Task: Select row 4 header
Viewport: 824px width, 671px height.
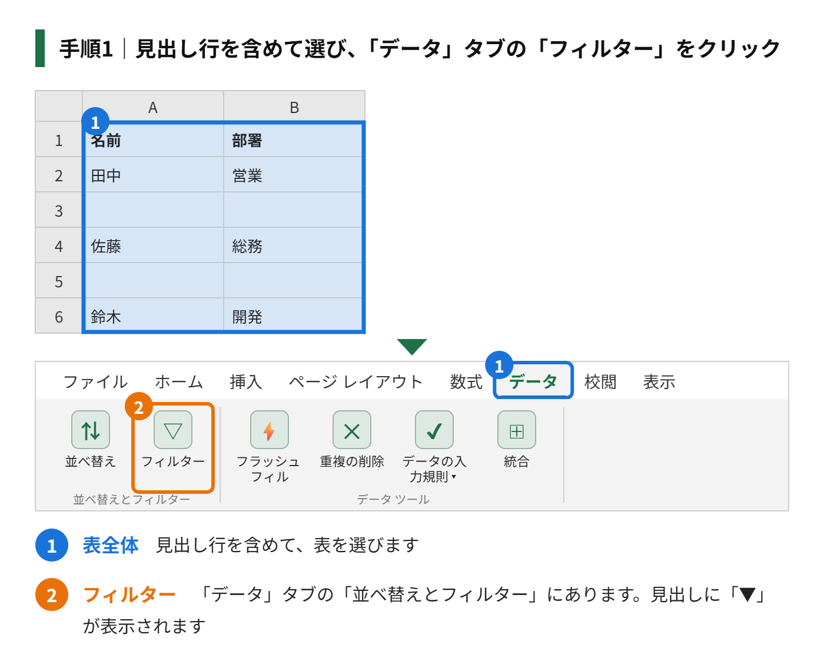Action: [x=59, y=245]
